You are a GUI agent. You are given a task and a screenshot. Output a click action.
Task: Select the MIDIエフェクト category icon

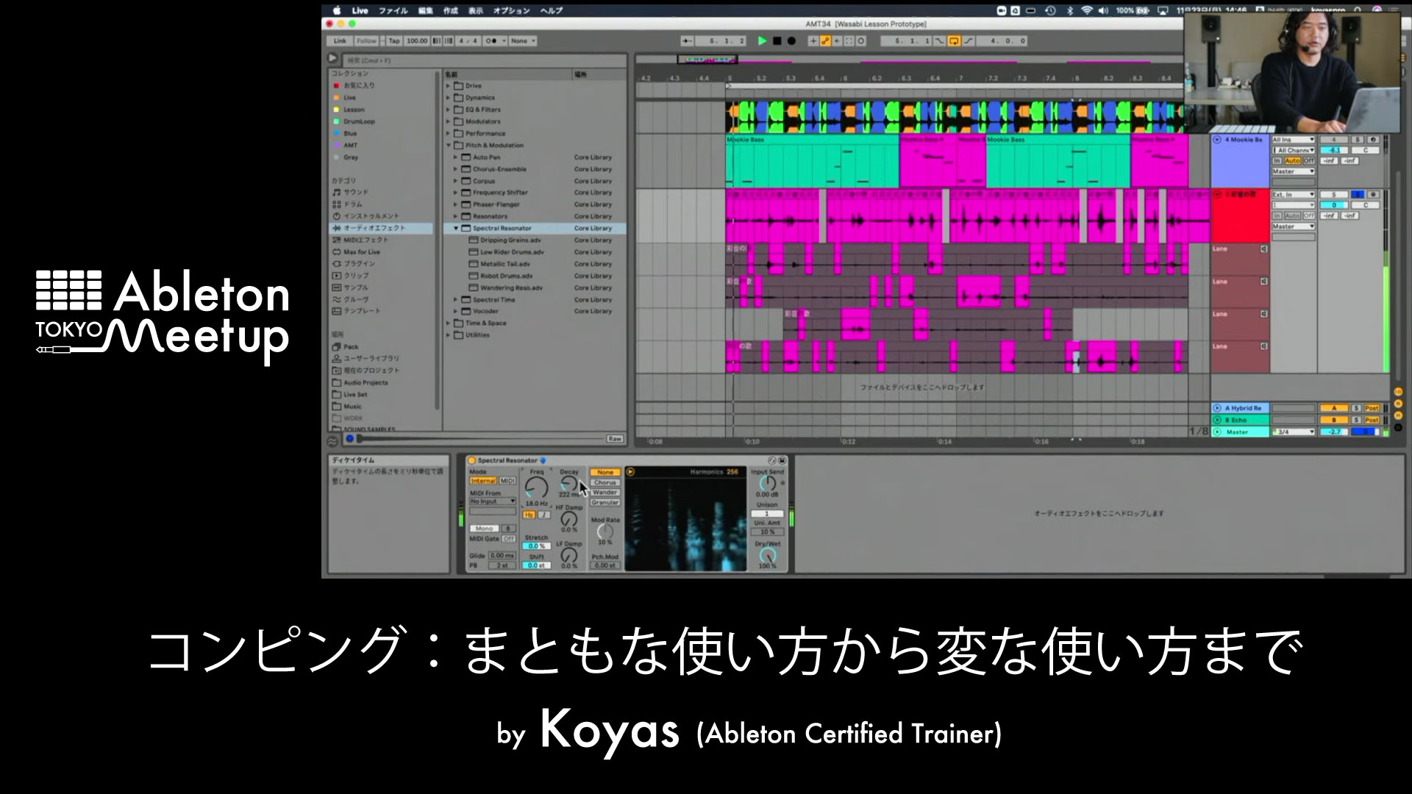point(335,240)
